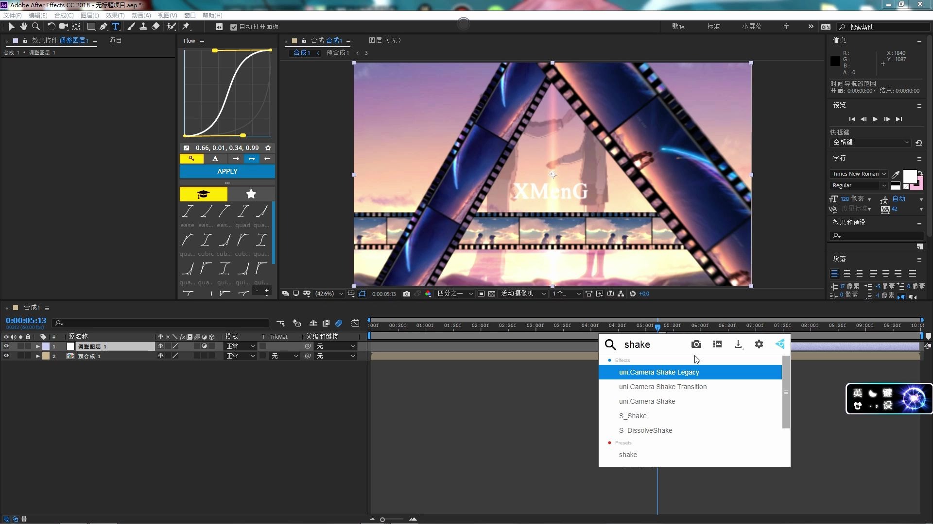Image resolution: width=933 pixels, height=524 pixels.
Task: Select the Selection arrow tool
Action: click(x=12, y=27)
